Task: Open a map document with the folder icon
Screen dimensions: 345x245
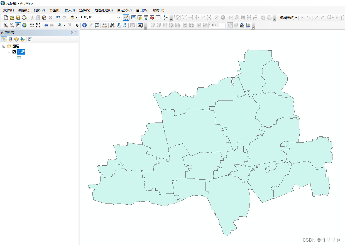Action: pyautogui.click(x=12, y=18)
